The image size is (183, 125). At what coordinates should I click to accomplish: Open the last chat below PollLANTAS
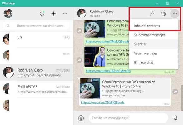(x=37, y=105)
